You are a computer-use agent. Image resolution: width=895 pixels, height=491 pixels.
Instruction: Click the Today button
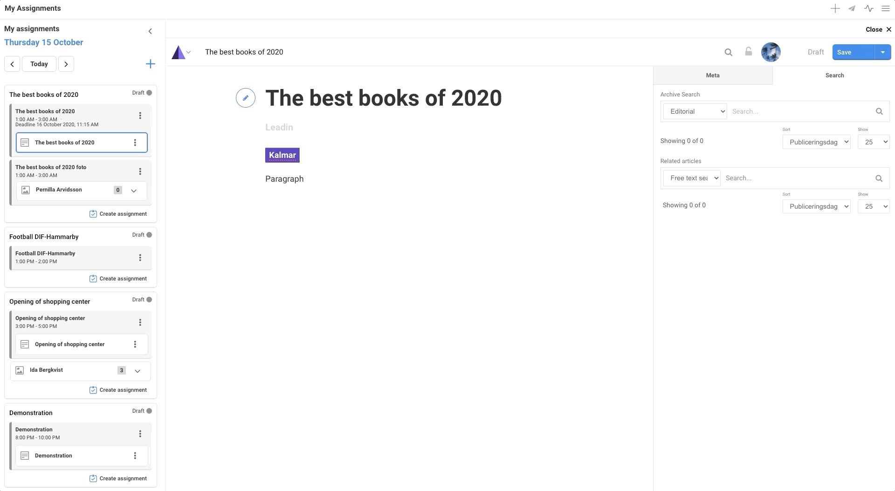(39, 64)
